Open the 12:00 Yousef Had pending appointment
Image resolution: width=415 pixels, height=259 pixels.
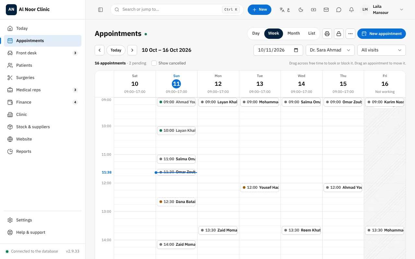click(260, 187)
